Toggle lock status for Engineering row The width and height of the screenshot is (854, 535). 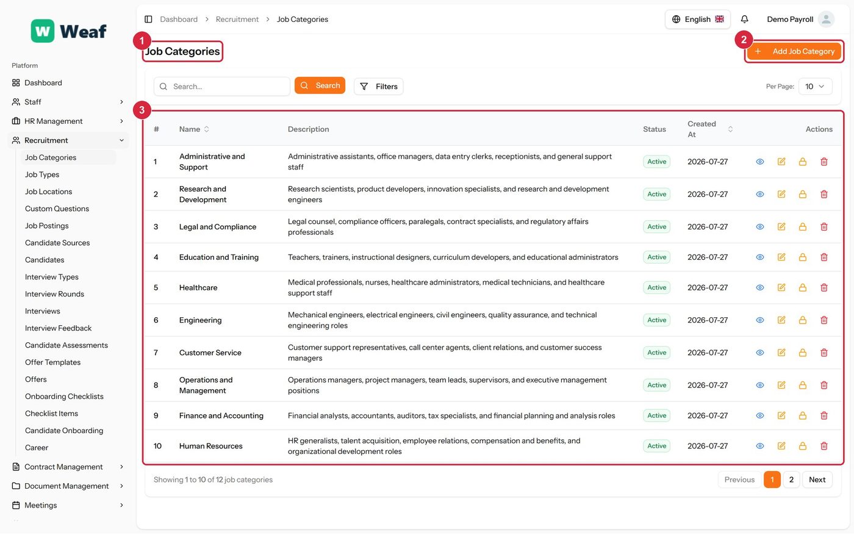pyautogui.click(x=803, y=320)
